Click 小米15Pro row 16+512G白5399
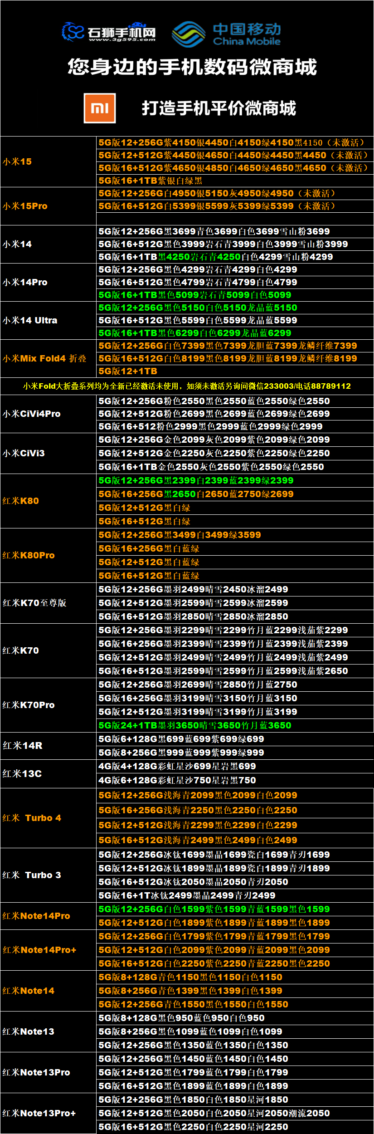Screen dimensions: 374x1134 (235, 206)
